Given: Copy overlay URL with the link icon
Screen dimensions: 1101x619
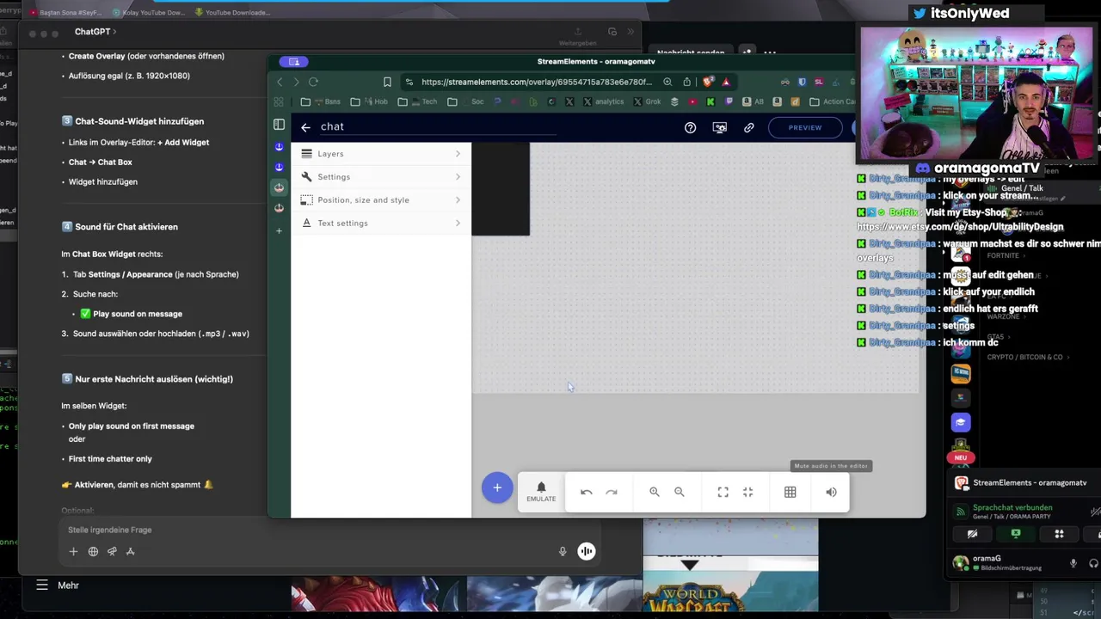Looking at the screenshot, I should tap(749, 127).
